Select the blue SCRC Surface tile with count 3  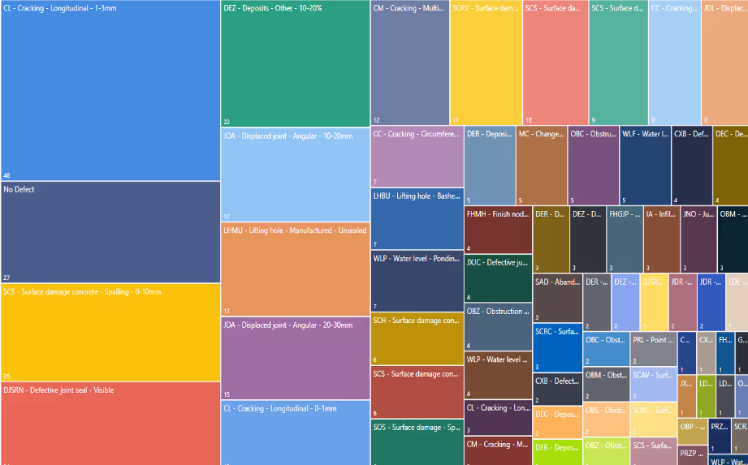point(558,348)
